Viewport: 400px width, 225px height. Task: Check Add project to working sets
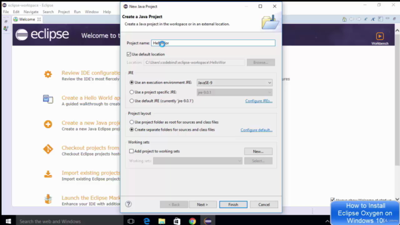click(131, 151)
